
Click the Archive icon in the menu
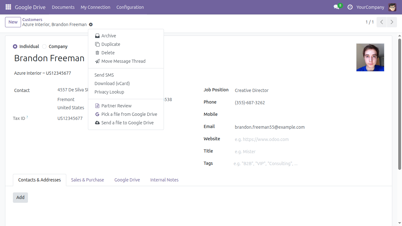pos(97,36)
